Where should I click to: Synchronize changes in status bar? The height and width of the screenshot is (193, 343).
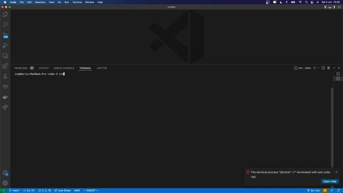(29, 191)
